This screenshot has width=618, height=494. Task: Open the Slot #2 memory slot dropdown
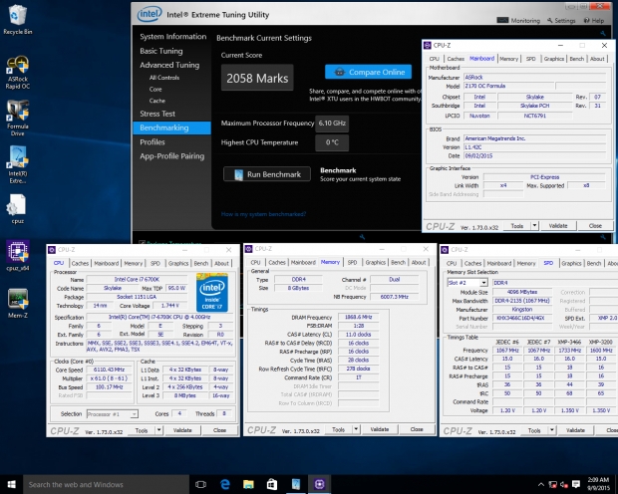(467, 283)
